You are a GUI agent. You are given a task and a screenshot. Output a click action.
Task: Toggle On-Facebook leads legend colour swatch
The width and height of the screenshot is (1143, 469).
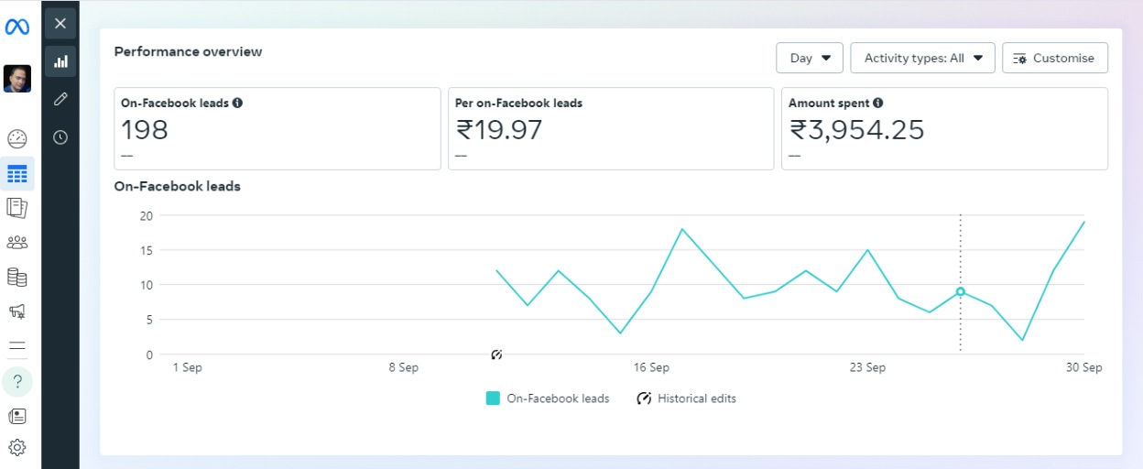[x=493, y=398]
